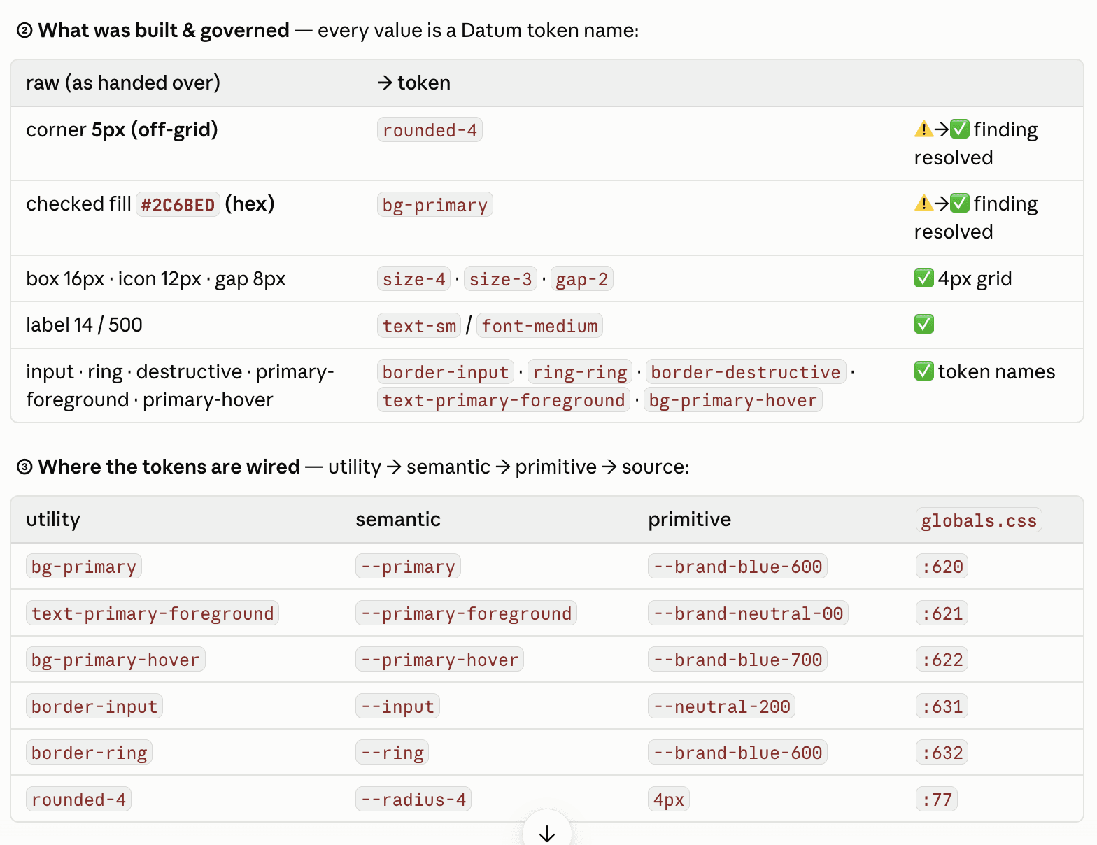Click the font-medium token
The width and height of the screenshot is (1097, 845).
[x=539, y=326]
